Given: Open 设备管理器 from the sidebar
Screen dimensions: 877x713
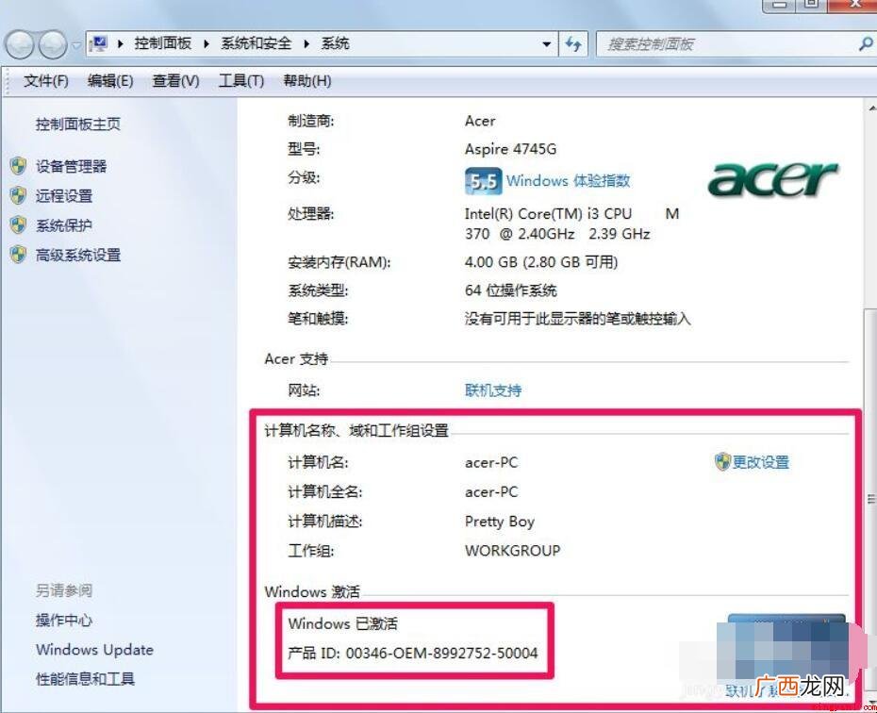Looking at the screenshot, I should pos(71,166).
